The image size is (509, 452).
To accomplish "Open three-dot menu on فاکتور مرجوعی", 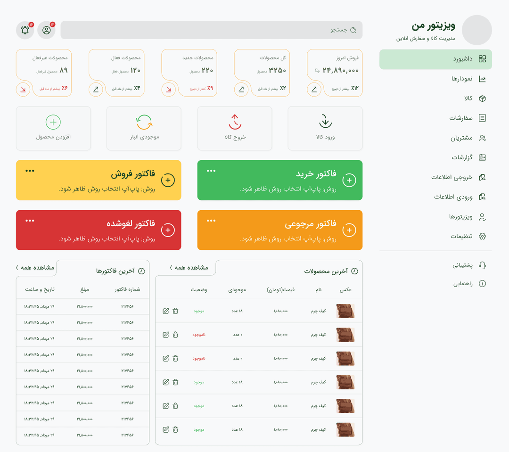I will (x=211, y=221).
